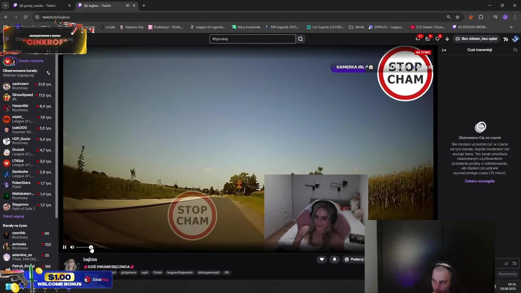Select the latinagamergirl tag
Image resolution: width=521 pixels, height=293 pixels.
(209, 272)
